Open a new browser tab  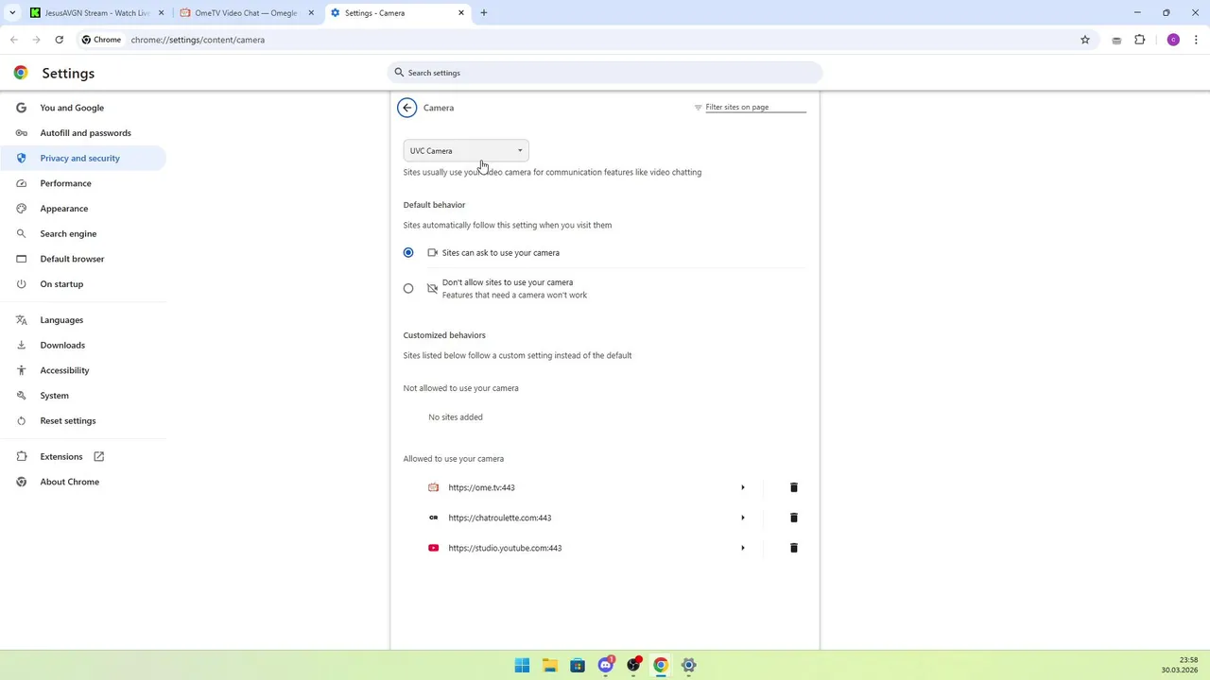[484, 13]
